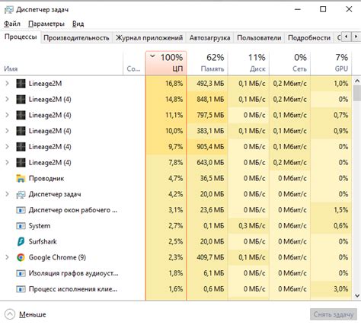This screenshot has width=361, height=328.
Task: Sort by the ЦП column header
Action: (x=166, y=63)
